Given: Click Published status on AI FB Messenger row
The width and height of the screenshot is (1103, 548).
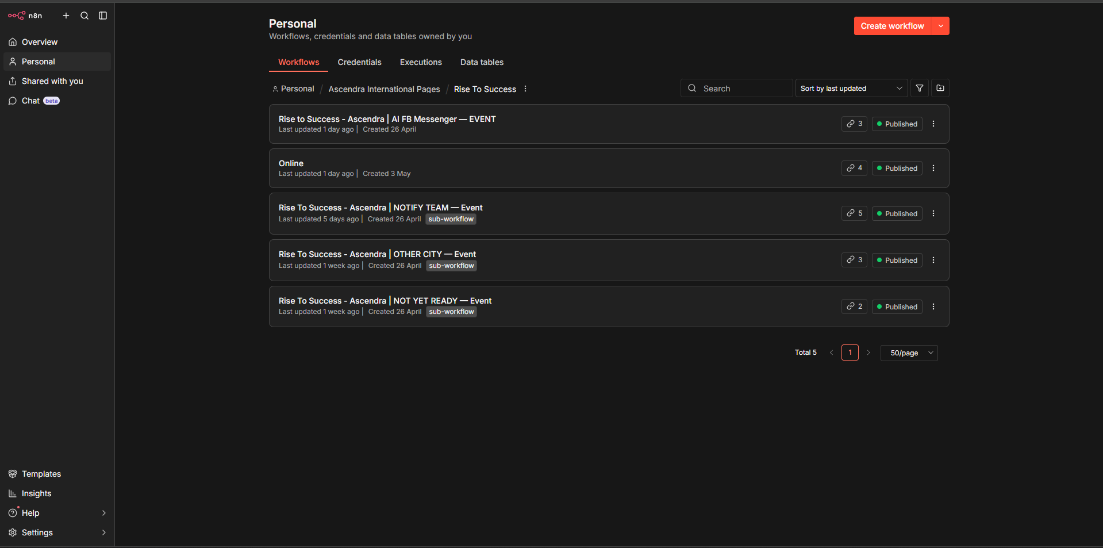Looking at the screenshot, I should pyautogui.click(x=897, y=124).
